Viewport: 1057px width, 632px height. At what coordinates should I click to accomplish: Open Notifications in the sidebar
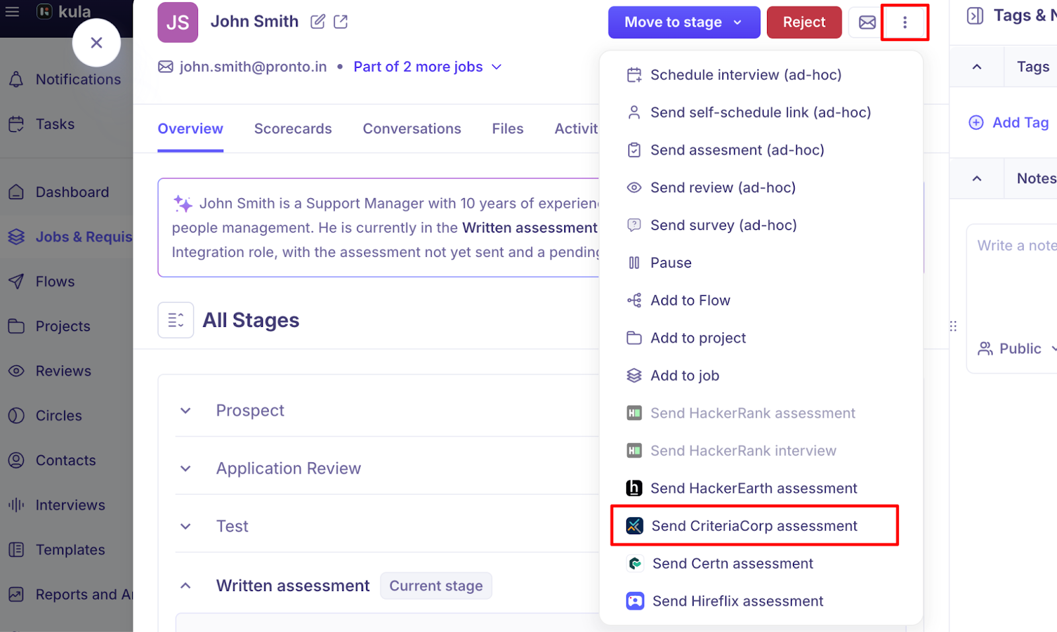77,79
